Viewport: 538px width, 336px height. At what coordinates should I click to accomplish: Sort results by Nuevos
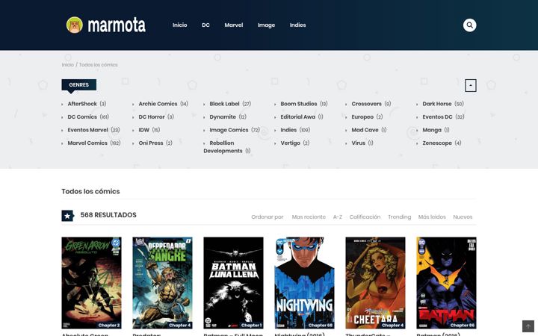(463, 217)
